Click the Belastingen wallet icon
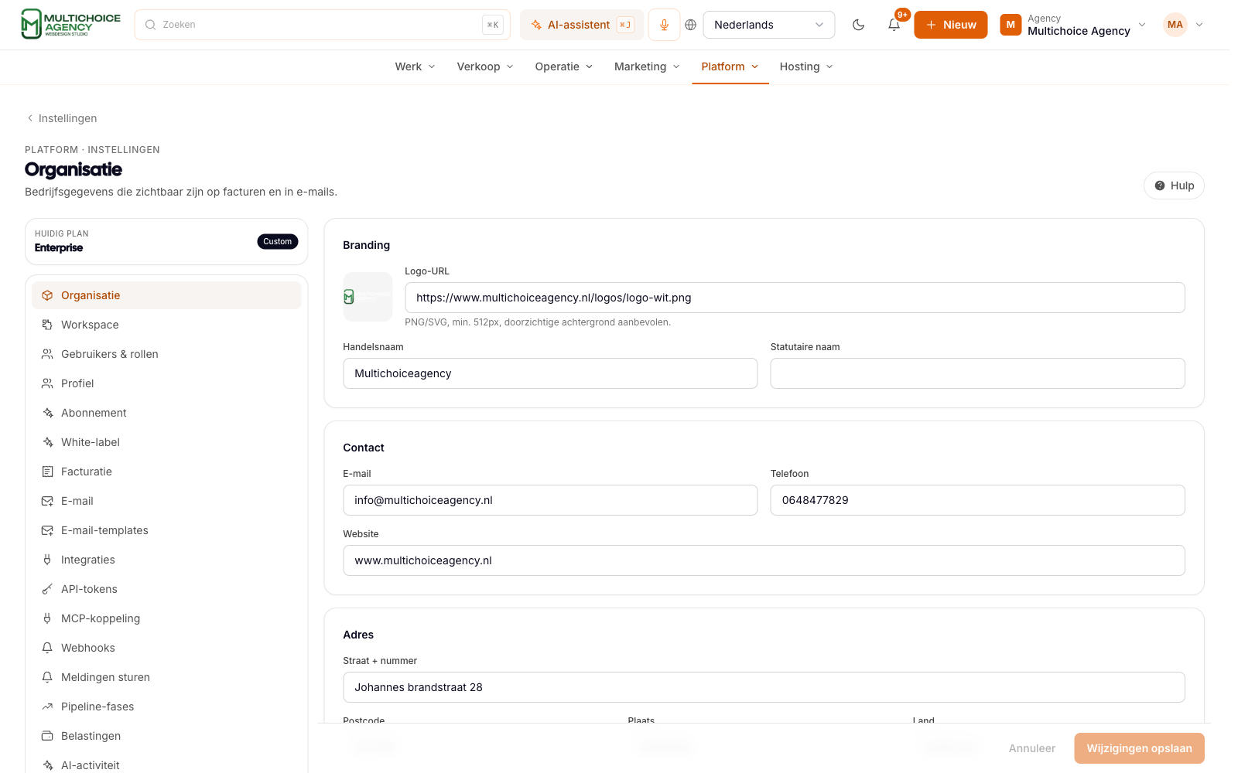 [47, 736]
